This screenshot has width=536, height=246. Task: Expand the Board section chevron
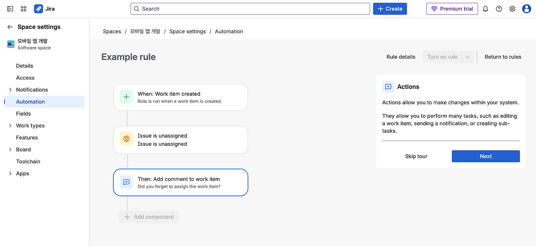tap(10, 150)
